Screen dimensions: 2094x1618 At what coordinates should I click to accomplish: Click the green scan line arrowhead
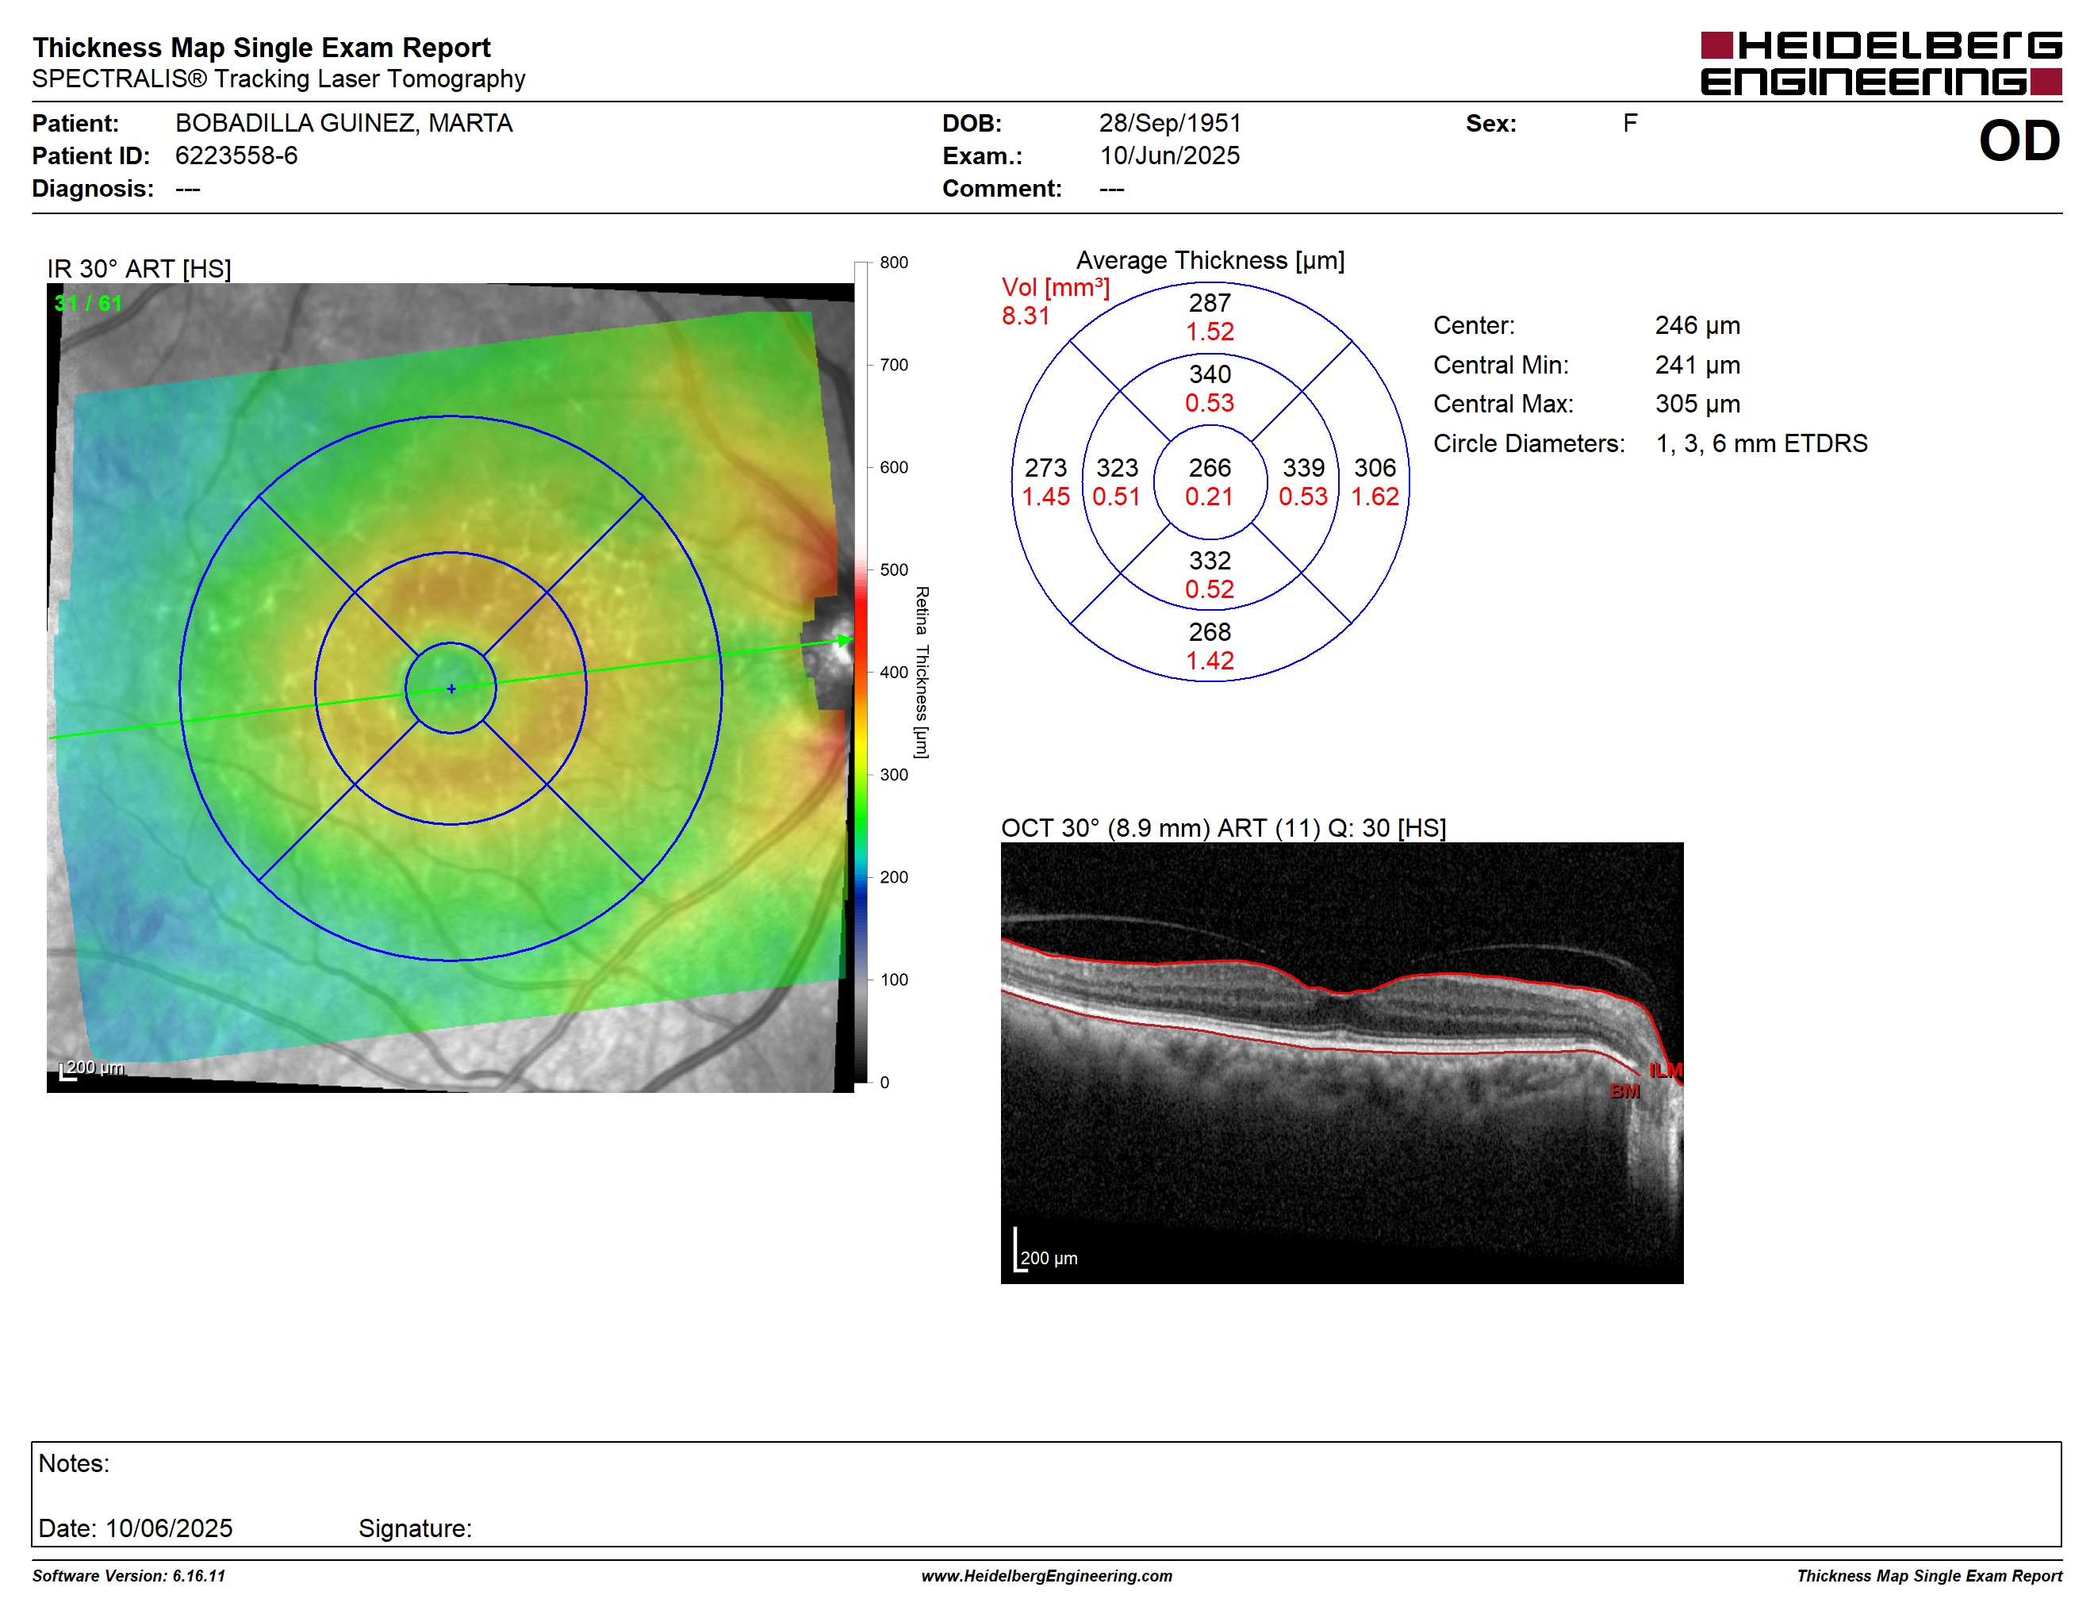click(x=843, y=639)
